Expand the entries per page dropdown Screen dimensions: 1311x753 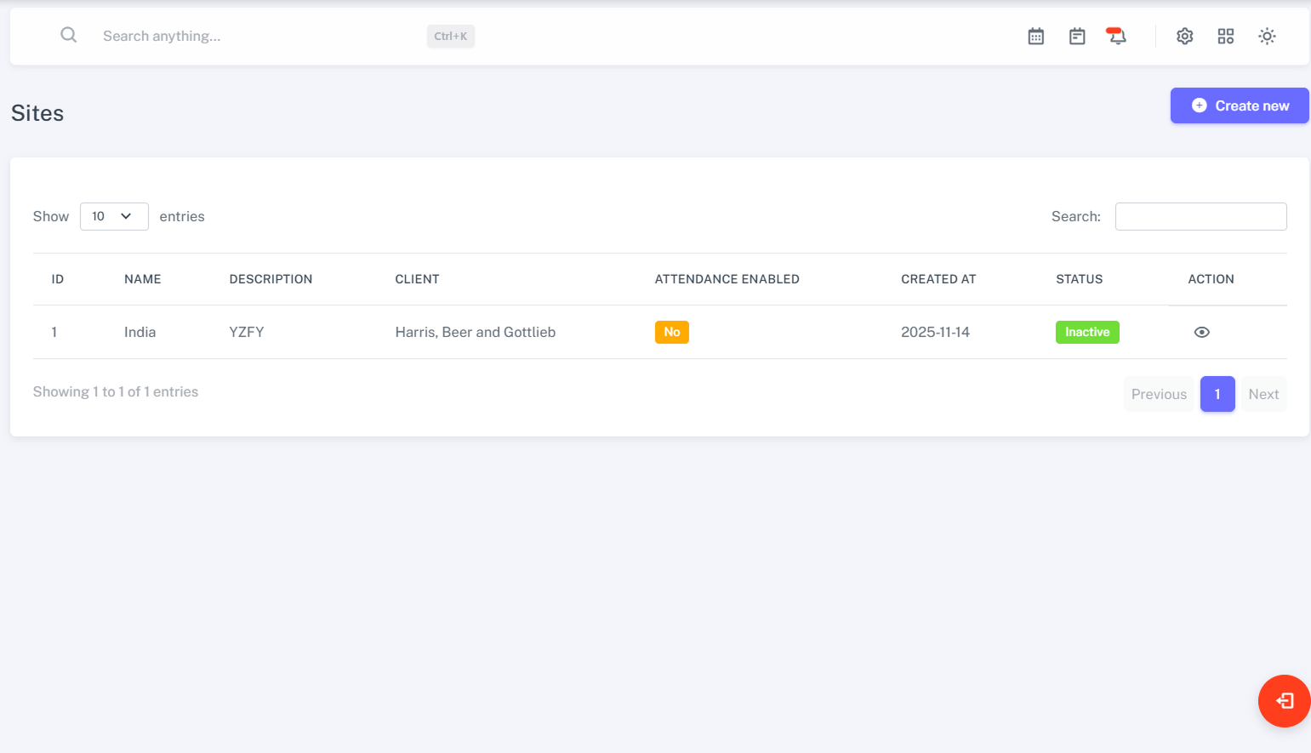114,216
